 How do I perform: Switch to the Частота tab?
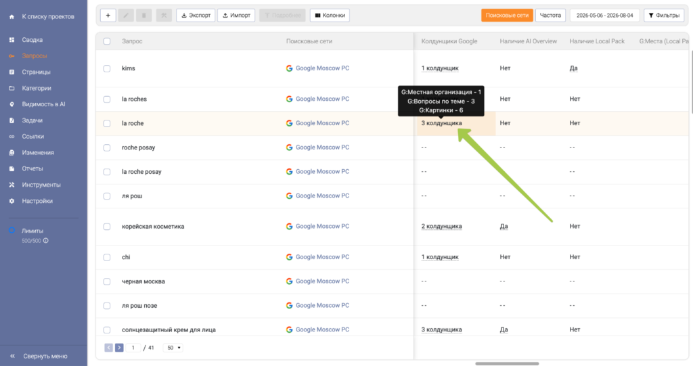(550, 16)
